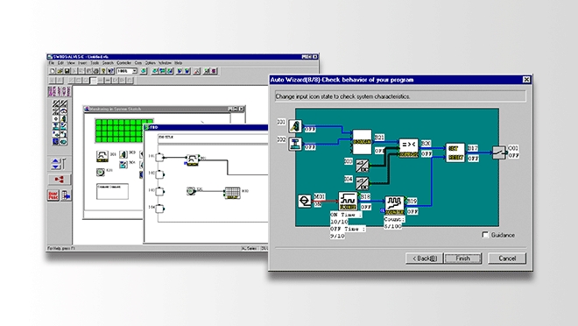Open the Window menu in main window
Image resolution: width=578 pixels, height=326 pixels.
[165, 63]
